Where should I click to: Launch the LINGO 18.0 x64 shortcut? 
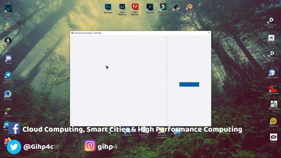[x=273, y=90]
